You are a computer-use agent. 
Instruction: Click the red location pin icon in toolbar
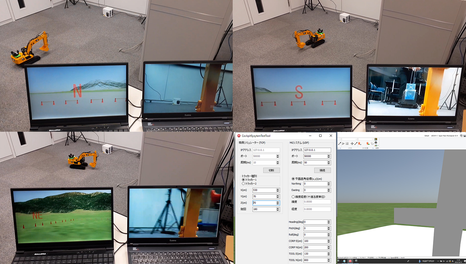click(x=359, y=143)
